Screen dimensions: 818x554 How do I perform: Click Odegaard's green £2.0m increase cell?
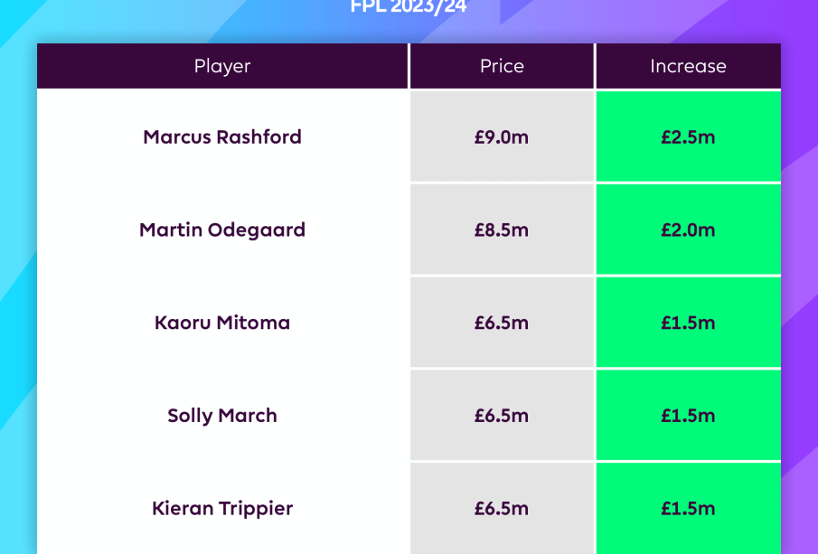pyautogui.click(x=688, y=230)
